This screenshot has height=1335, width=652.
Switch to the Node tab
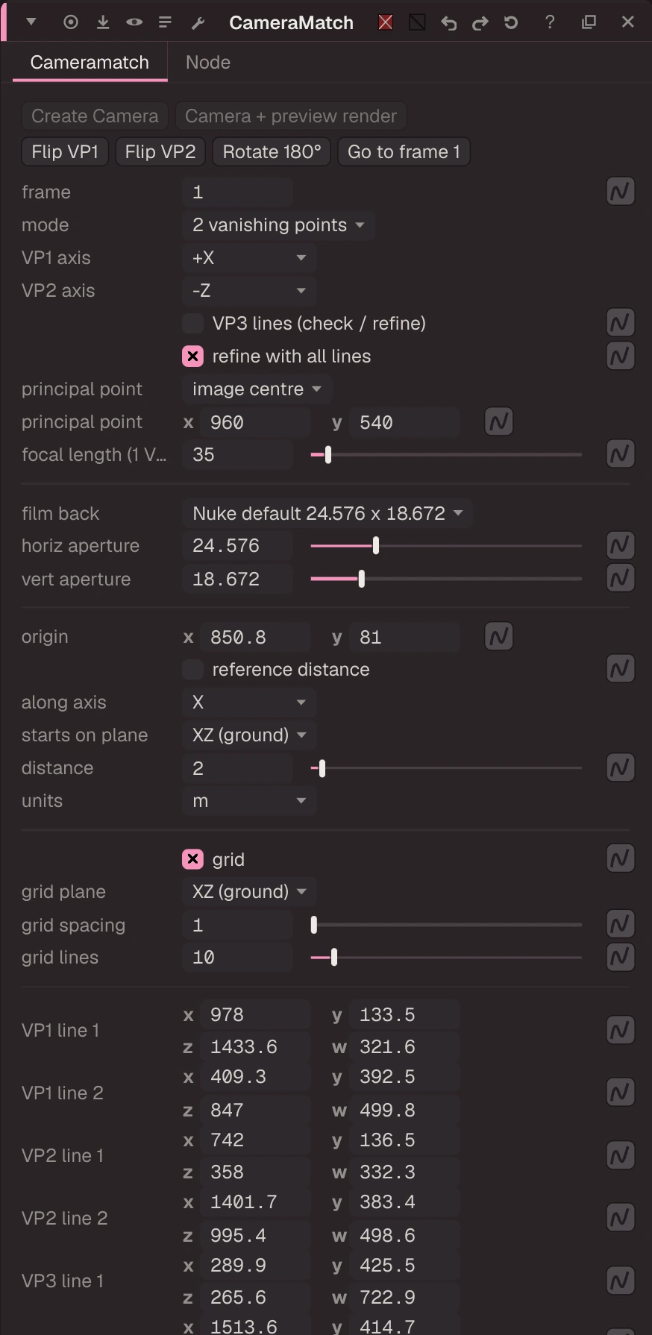coord(208,63)
